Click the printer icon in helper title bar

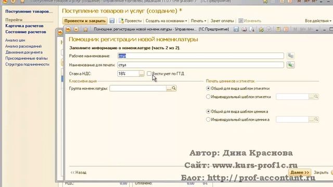(244, 29)
